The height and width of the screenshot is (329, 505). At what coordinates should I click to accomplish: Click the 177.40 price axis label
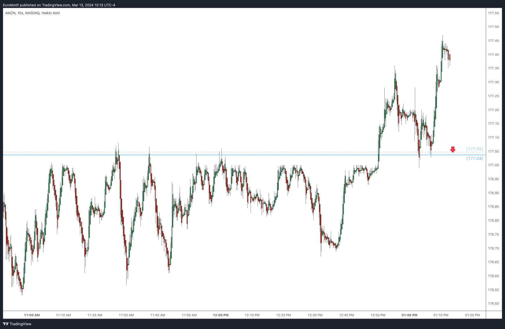[x=493, y=55]
